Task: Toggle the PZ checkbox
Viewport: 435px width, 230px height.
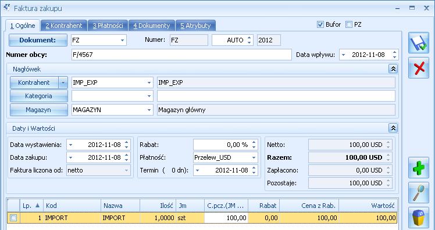Action: 349,24
